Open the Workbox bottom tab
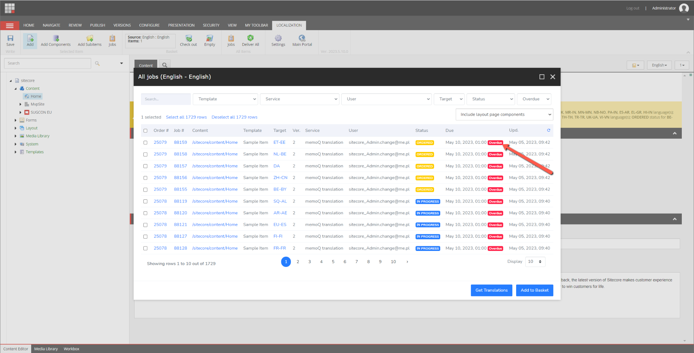Viewport: 694px width, 353px height. (72, 349)
